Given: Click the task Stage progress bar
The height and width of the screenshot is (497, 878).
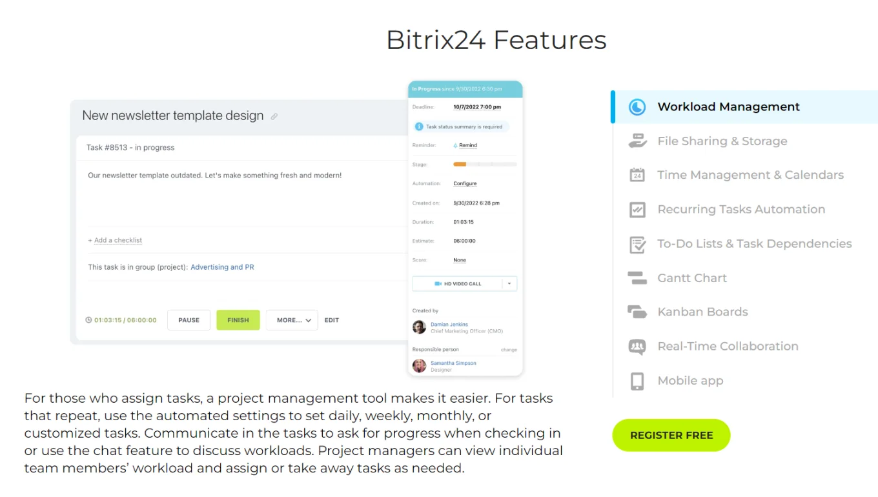Looking at the screenshot, I should coord(485,165).
